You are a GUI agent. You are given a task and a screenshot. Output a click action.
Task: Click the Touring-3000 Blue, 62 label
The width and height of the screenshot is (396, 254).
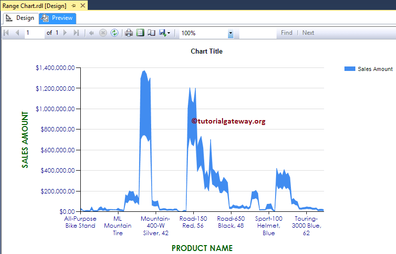(306, 226)
